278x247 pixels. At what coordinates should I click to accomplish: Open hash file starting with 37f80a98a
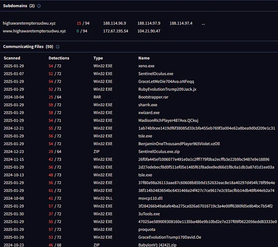[x=207, y=183]
